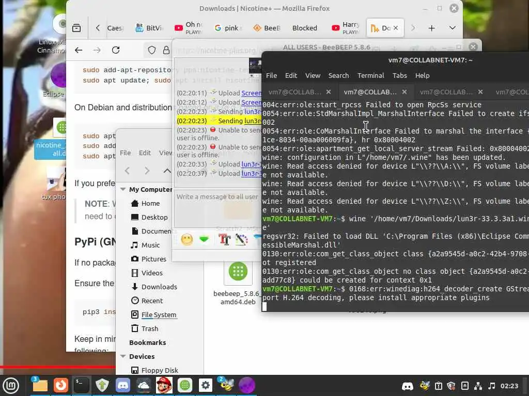Open the terminal View menu
The width and height of the screenshot is (529, 396).
tap(313, 75)
